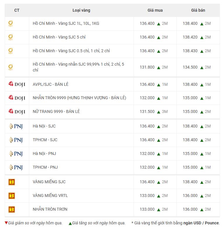
Task: Click the SJC logo beside Vàng SJC 5 chỉ
Action: coord(10,37)
